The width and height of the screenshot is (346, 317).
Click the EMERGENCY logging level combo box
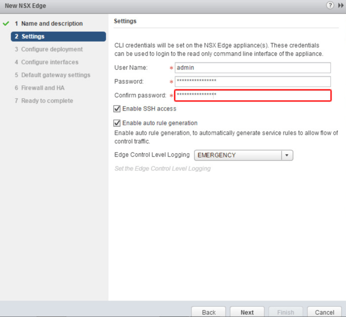pyautogui.click(x=238, y=155)
